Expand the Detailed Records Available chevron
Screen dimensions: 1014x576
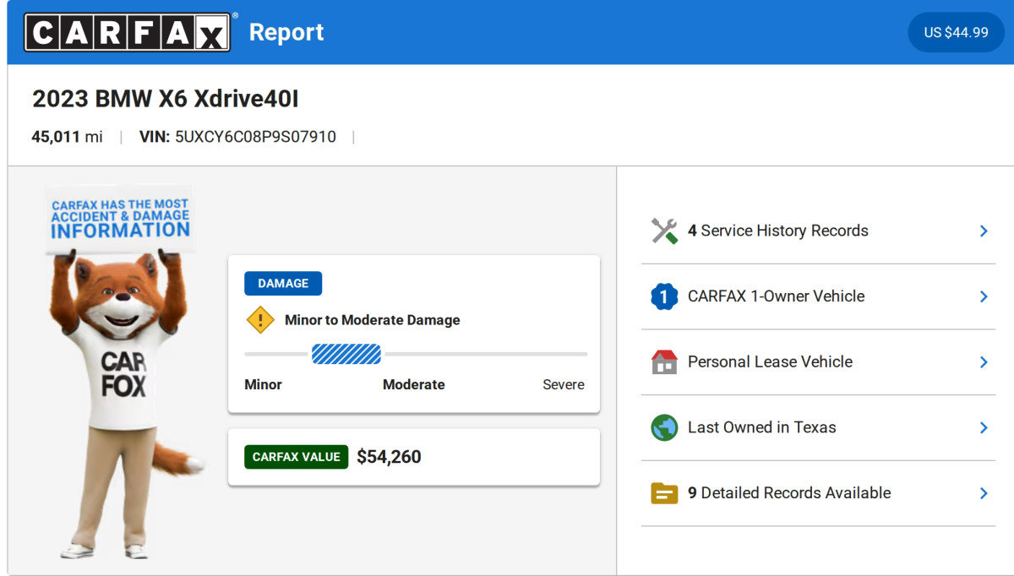pyautogui.click(x=984, y=493)
